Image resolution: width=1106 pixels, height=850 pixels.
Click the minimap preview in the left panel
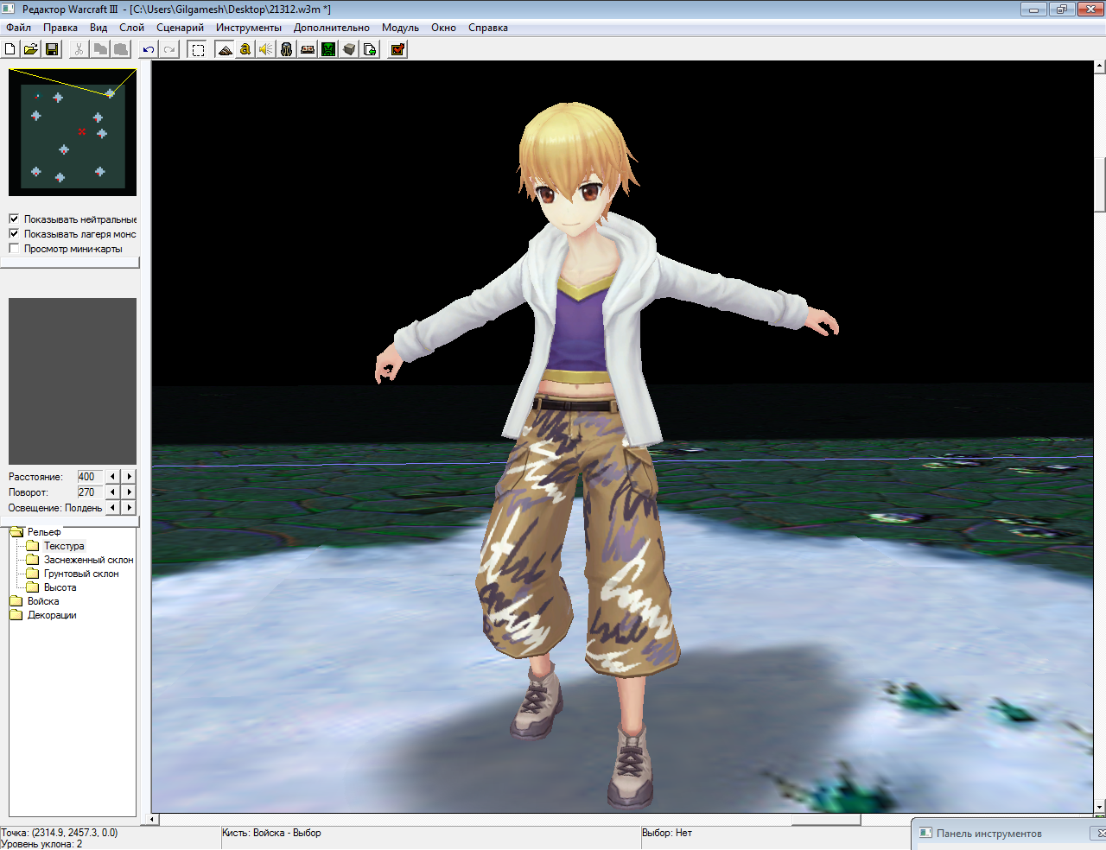[x=73, y=132]
